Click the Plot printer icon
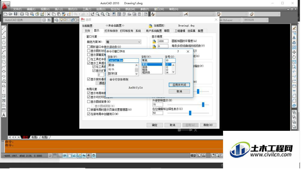Viewport: 301px width, 169px height. coord(22,14)
